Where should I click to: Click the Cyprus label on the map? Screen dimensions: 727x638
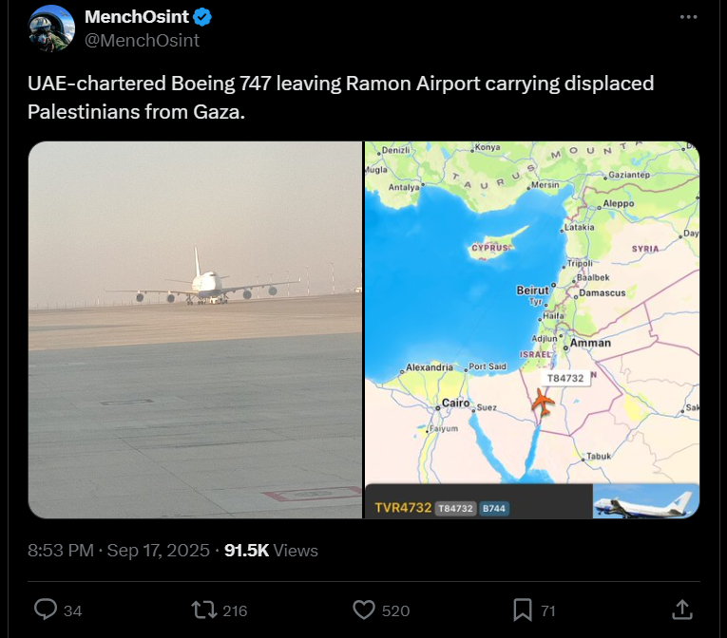[x=490, y=248]
